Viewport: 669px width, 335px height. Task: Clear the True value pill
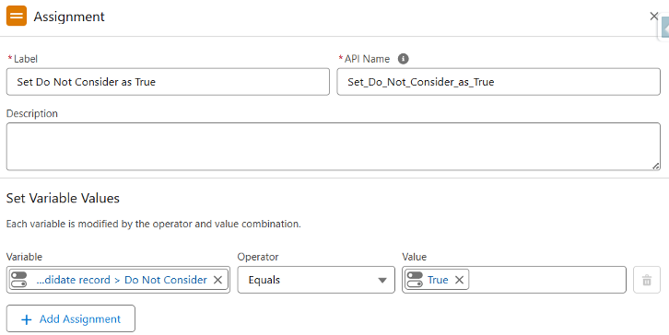pos(459,280)
